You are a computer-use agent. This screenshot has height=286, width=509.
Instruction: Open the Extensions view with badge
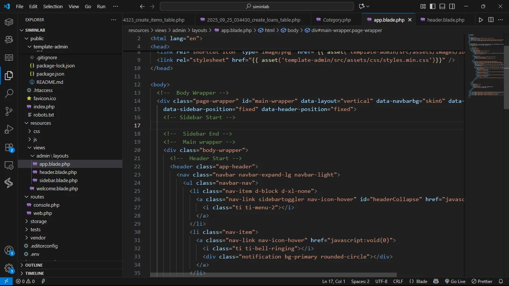9,147
